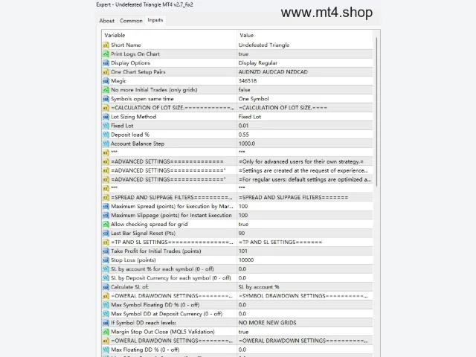
Task: Click the Maximum Slippage row icon
Action: coord(106,215)
